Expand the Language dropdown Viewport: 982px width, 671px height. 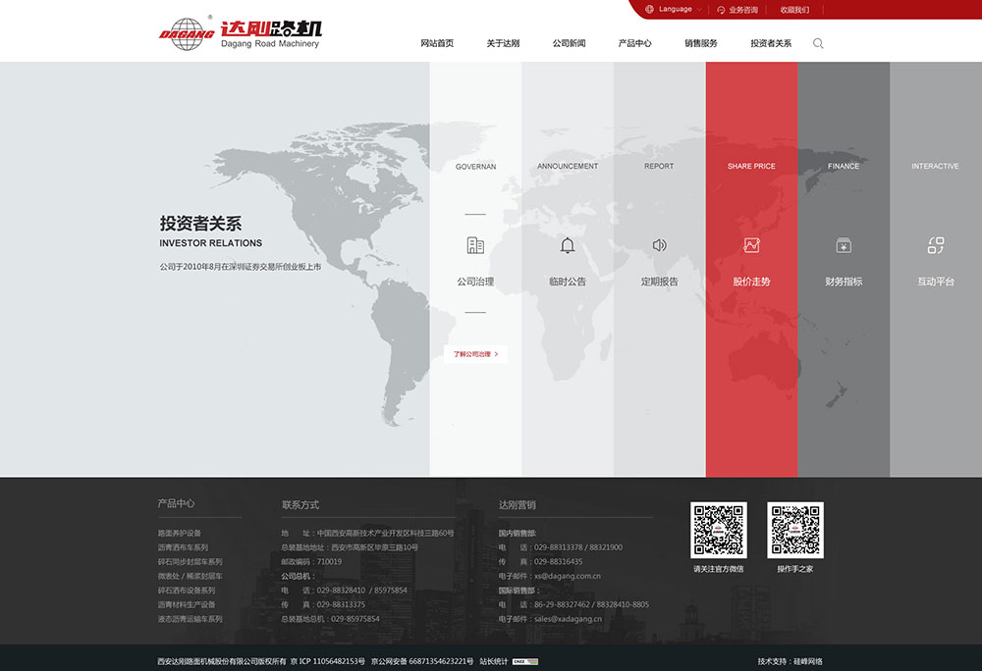pos(675,10)
